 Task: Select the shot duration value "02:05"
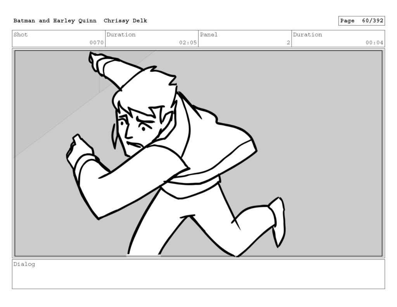pyautogui.click(x=188, y=43)
